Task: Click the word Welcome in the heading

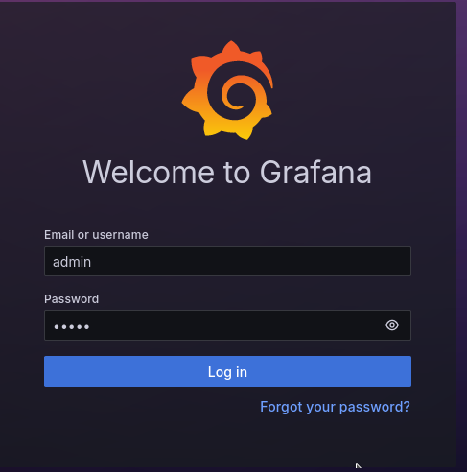Action: (149, 172)
